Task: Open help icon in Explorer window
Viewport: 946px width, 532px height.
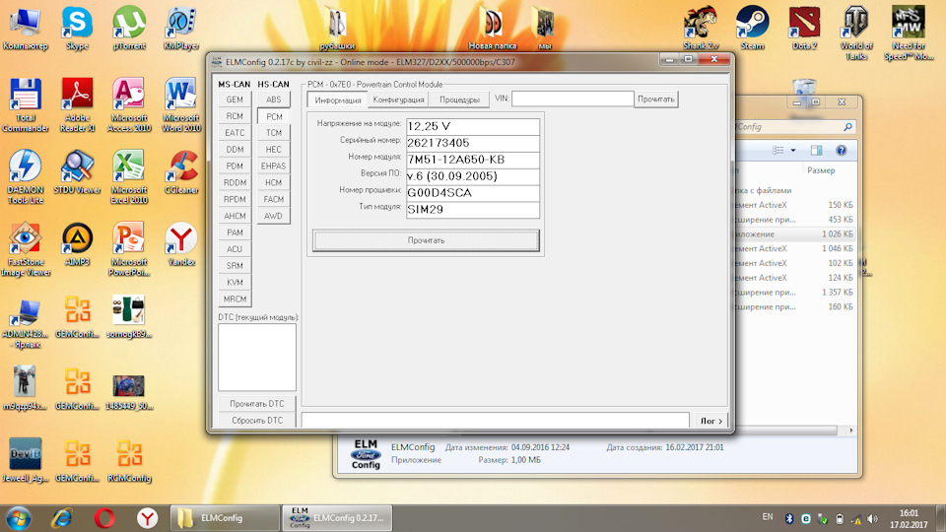Action: click(x=841, y=150)
